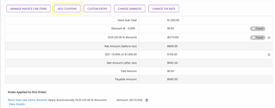Open the More than two items discount link
The width and height of the screenshot is (275, 108).
(28, 100)
